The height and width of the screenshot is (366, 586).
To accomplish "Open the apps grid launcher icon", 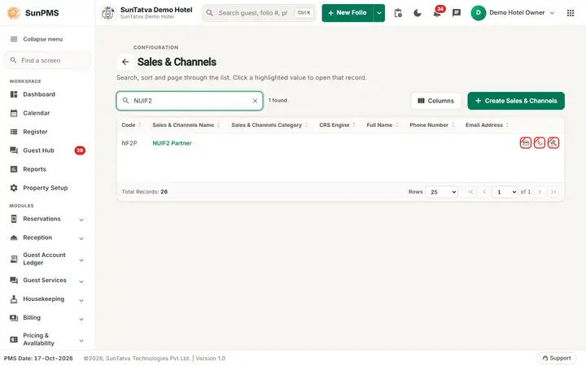I will [571, 13].
